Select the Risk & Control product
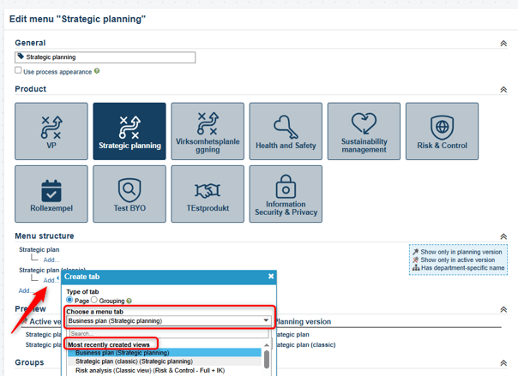The image size is (518, 376). click(442, 131)
